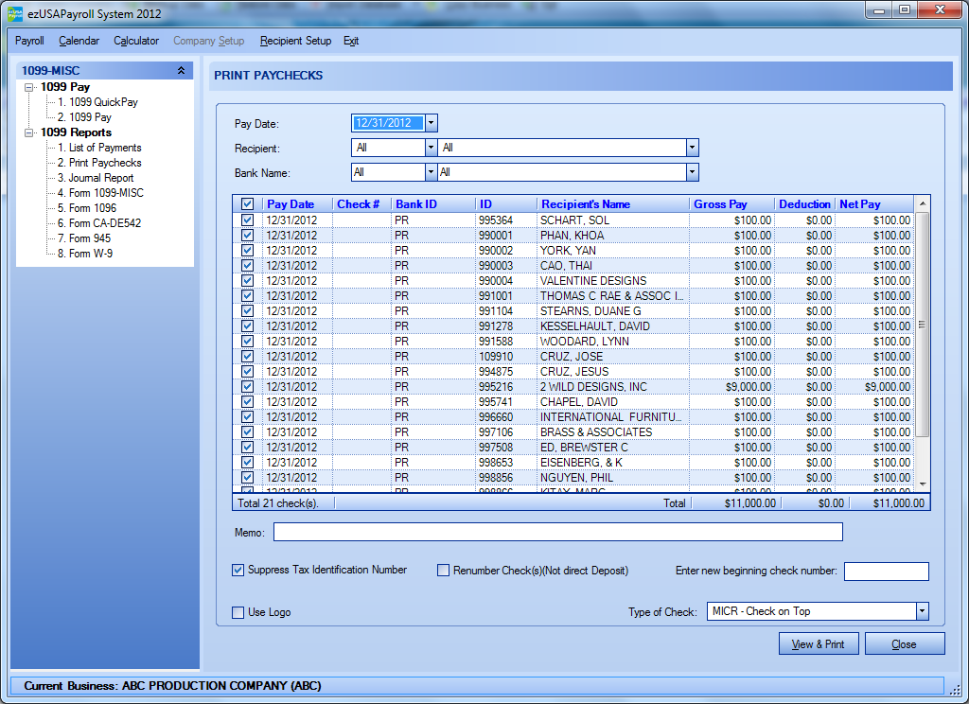This screenshot has width=969, height=704.
Task: Collapse the 1099 Reports tree node
Action: (29, 132)
